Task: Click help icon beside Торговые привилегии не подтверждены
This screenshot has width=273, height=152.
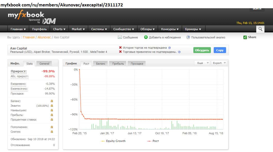Action: click(x=179, y=52)
